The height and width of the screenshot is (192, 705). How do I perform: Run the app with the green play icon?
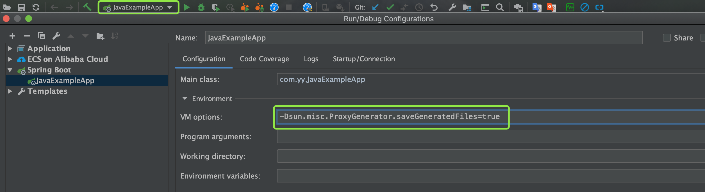coord(187,7)
